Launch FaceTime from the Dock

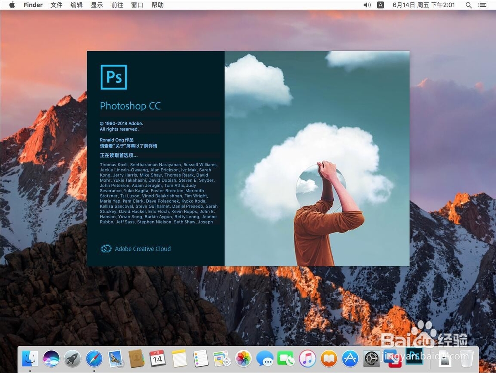click(285, 357)
